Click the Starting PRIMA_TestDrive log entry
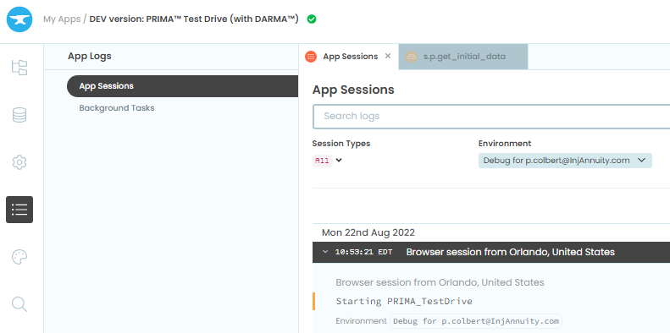Viewport: 670px width, 333px height. click(x=404, y=301)
